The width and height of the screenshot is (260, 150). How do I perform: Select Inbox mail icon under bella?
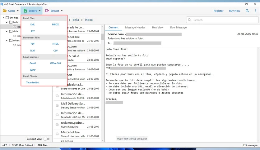coord(14,27)
